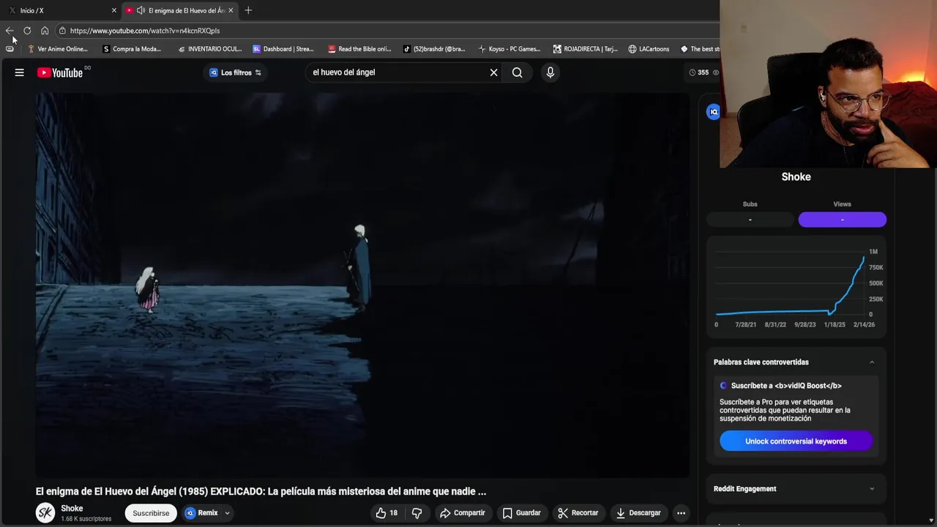
Task: Subscribe with the Suscribirse button
Action: click(x=151, y=513)
